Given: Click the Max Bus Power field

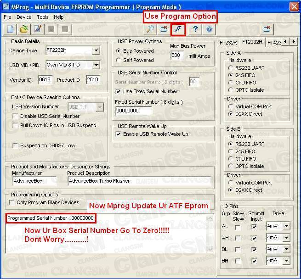Looking at the screenshot, I should pos(177,56).
